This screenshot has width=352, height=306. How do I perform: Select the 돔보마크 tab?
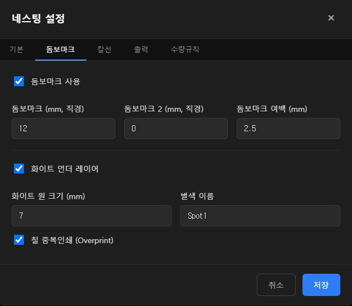(x=60, y=50)
